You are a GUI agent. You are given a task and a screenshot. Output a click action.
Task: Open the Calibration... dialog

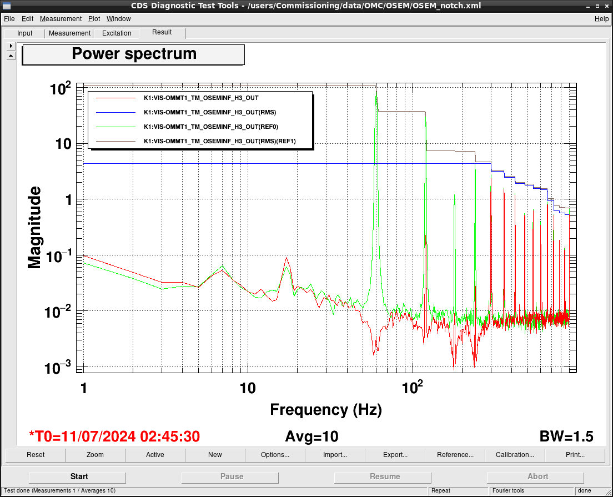[x=515, y=455]
